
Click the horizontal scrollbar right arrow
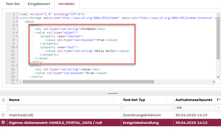[x=214, y=82]
